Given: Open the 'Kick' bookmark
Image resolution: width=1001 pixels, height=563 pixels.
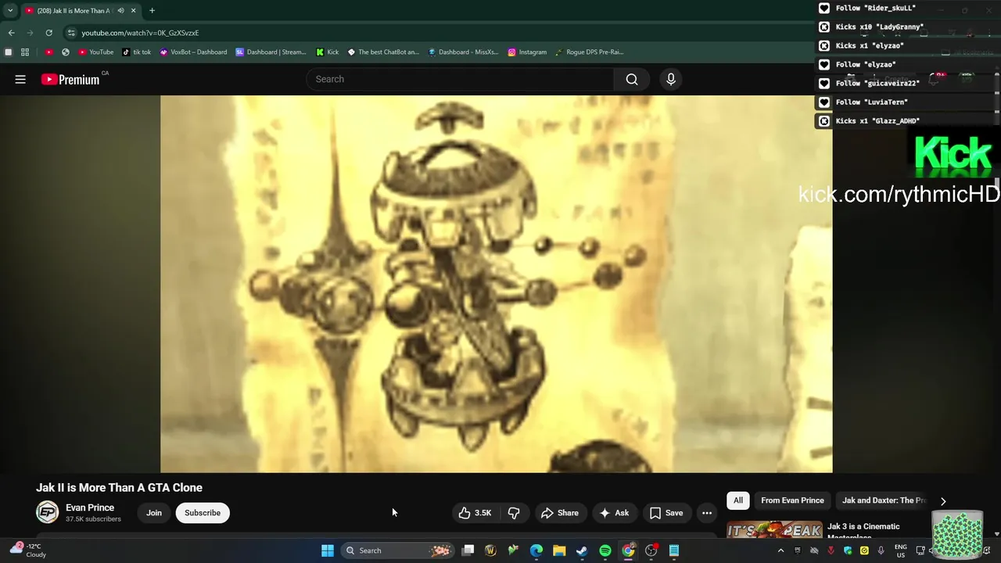Looking at the screenshot, I should coord(327,52).
